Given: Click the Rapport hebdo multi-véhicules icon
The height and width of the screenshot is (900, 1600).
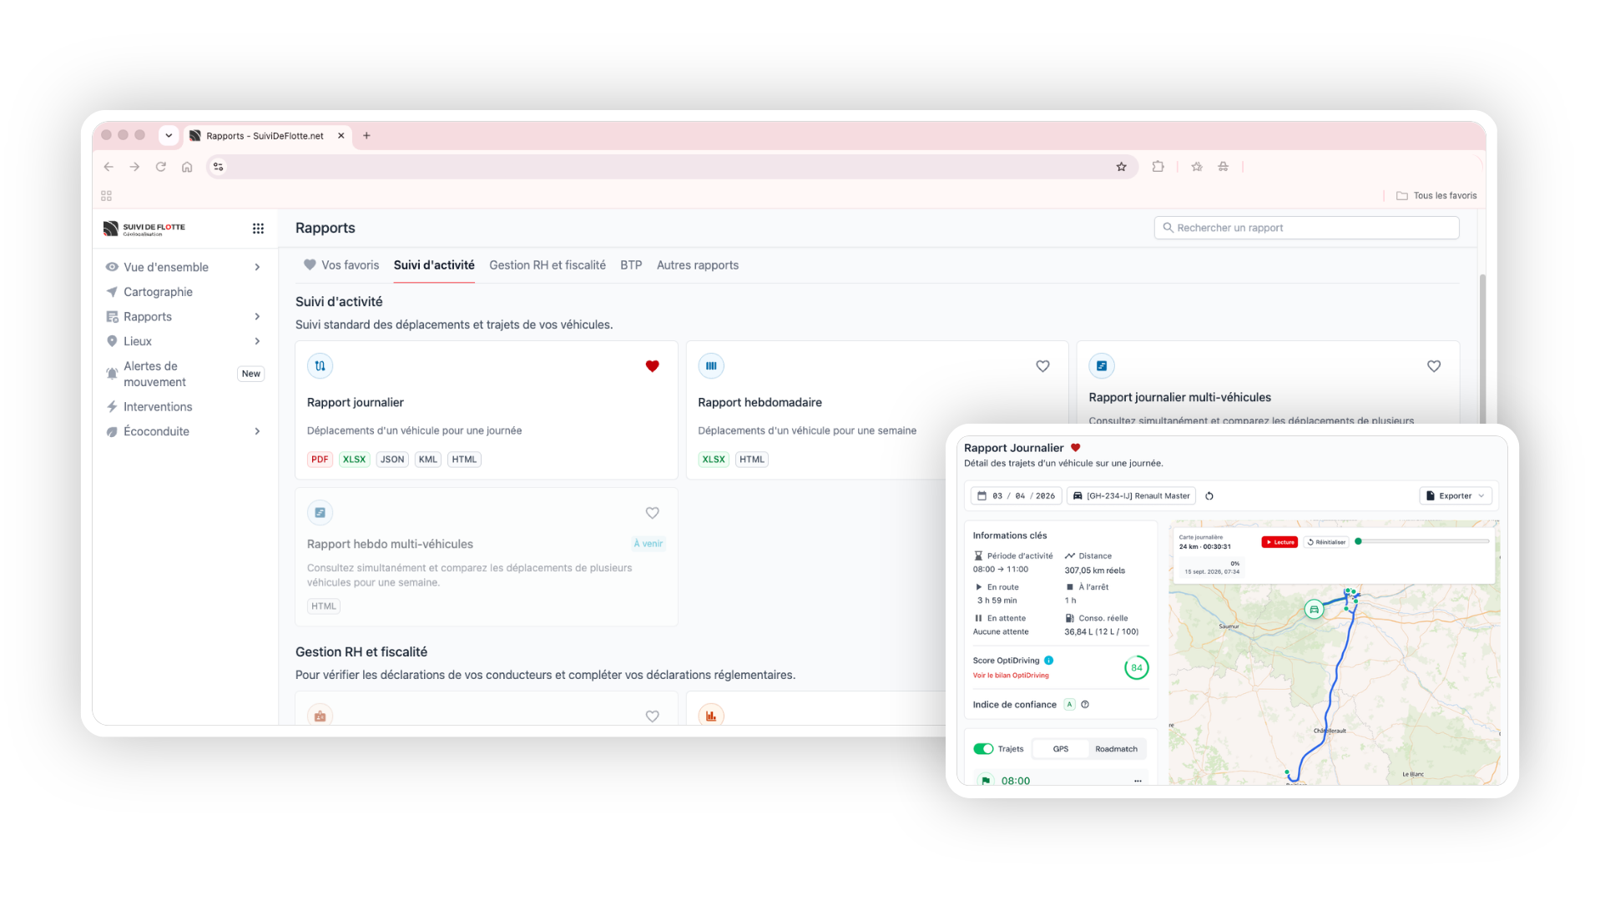Looking at the screenshot, I should pos(320,513).
